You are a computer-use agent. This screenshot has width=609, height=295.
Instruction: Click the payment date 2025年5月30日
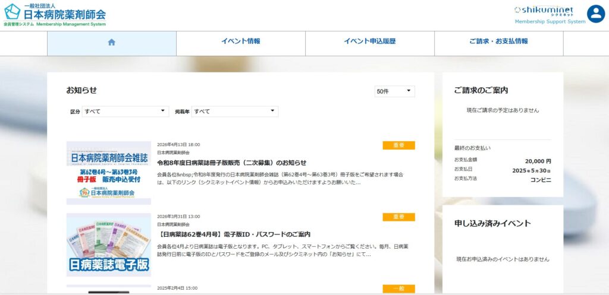532,170
